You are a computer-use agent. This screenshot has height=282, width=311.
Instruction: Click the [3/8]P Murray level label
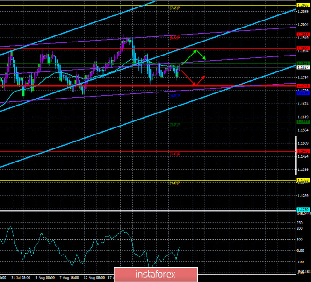point(175,125)
